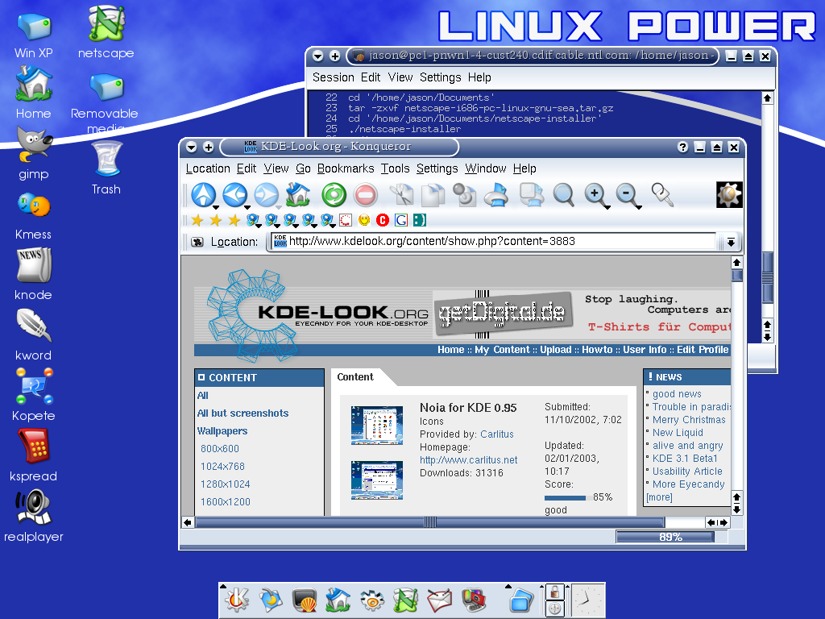The height and width of the screenshot is (619, 825).
Task: Click the Back arrow in Konqueror toolbar
Action: [234, 194]
